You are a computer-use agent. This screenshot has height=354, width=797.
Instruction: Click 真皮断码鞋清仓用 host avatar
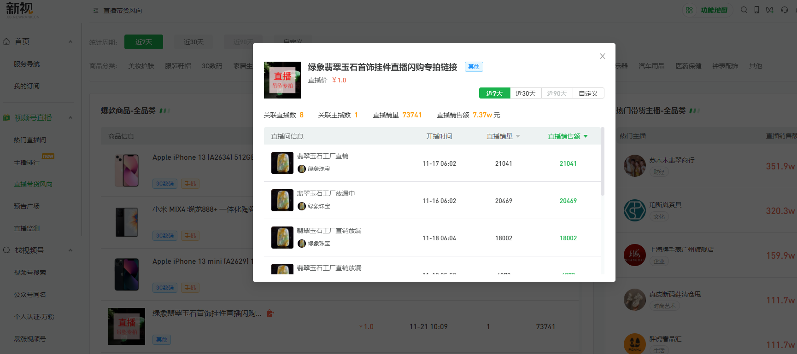tap(635, 300)
